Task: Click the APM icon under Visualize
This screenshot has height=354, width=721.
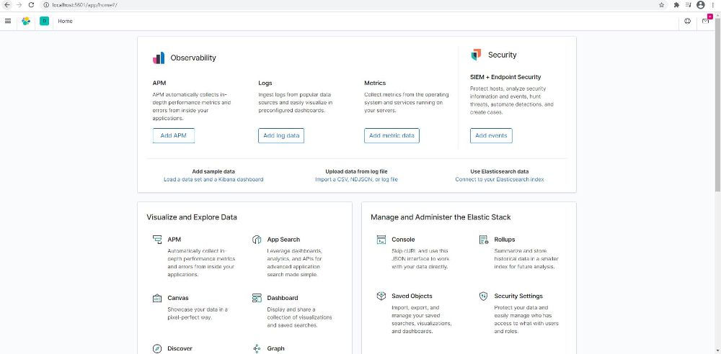Action: [x=157, y=240]
